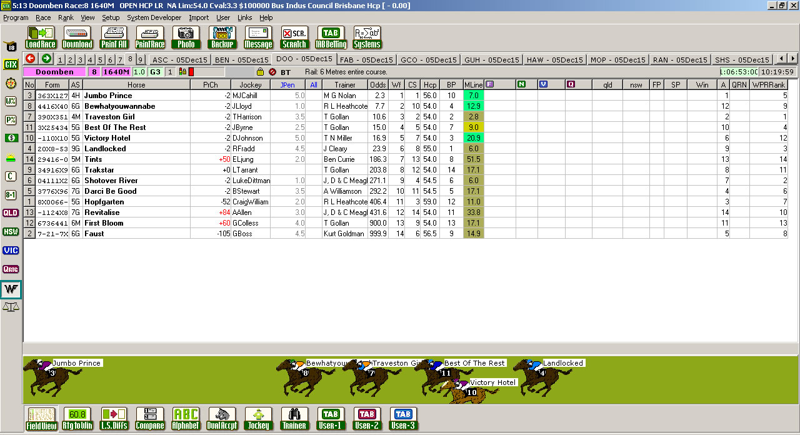The height and width of the screenshot is (435, 800).
Task: Open the Compare bottom button
Action: (x=150, y=419)
